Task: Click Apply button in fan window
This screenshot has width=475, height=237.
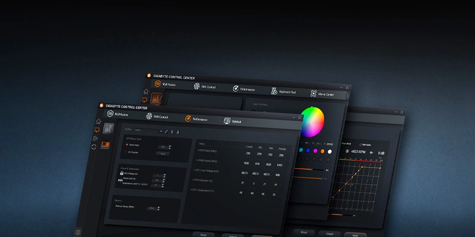Action: pyautogui.click(x=355, y=235)
